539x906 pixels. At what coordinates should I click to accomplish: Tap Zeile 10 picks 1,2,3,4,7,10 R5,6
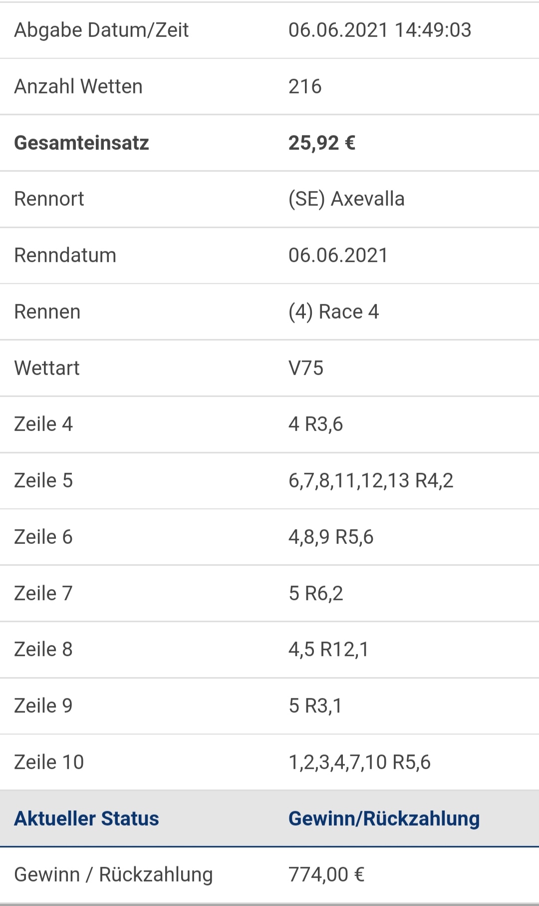(x=359, y=763)
